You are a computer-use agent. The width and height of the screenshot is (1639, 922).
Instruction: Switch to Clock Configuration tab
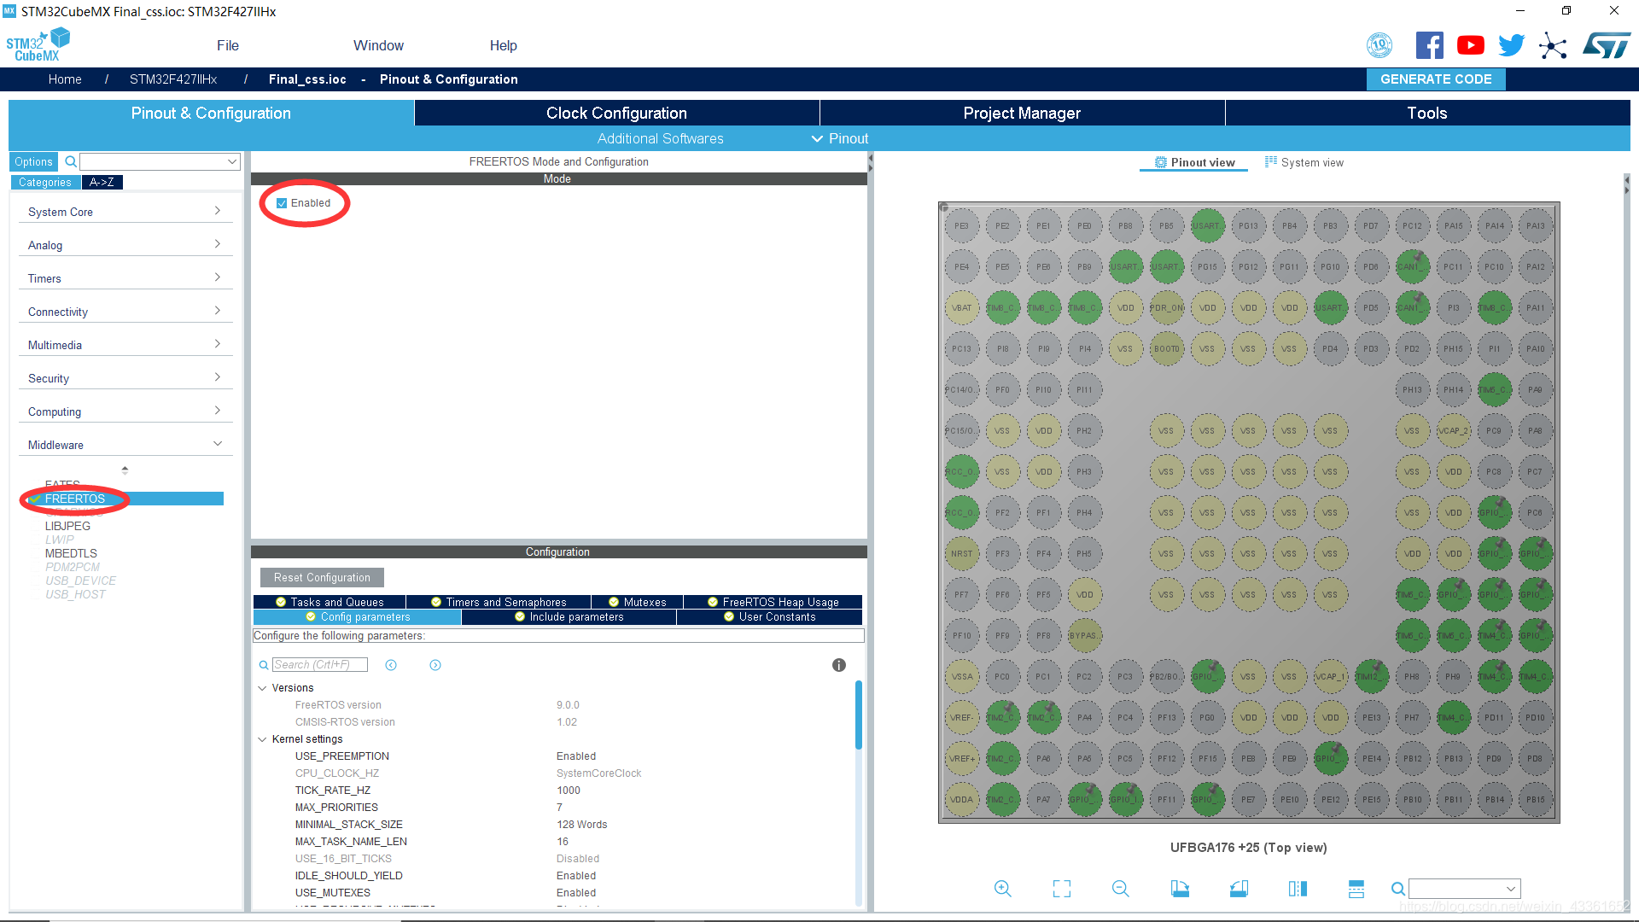(616, 113)
